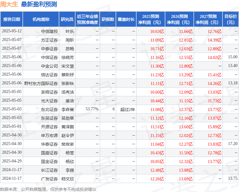Image resolution: width=239 pixels, height=192 pixels.
Task: Click researcher name 张影秋
Action: (x=67, y=83)
